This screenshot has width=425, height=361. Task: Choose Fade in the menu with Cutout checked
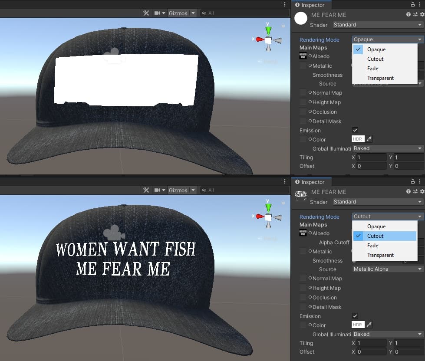372,246
